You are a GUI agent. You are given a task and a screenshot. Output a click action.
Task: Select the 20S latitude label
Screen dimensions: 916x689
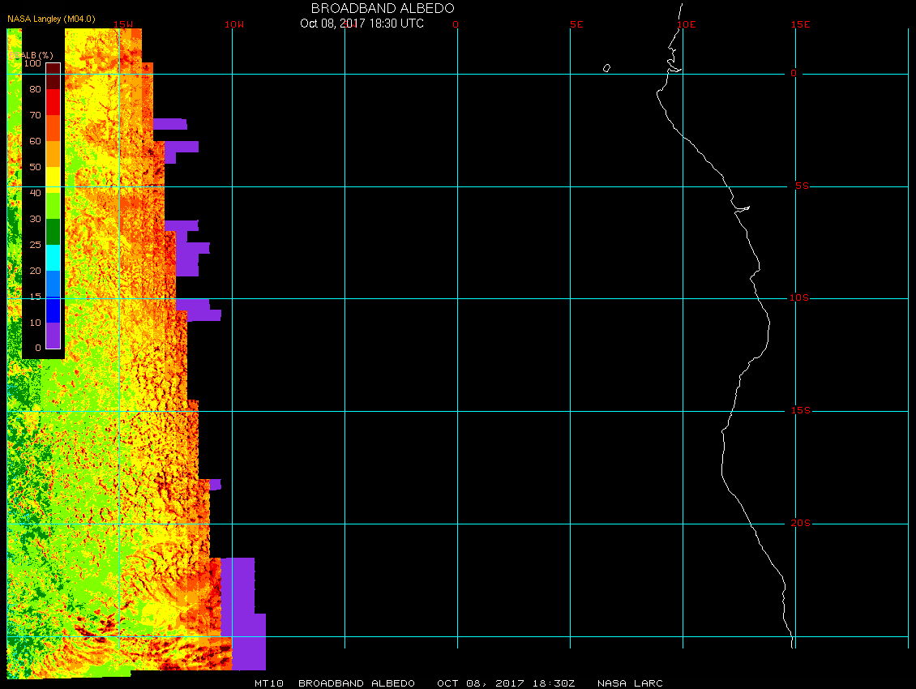798,524
